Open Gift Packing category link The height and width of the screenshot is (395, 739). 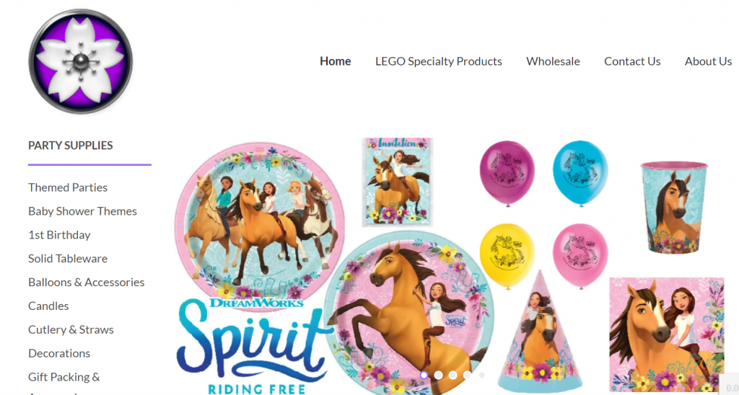tap(64, 377)
